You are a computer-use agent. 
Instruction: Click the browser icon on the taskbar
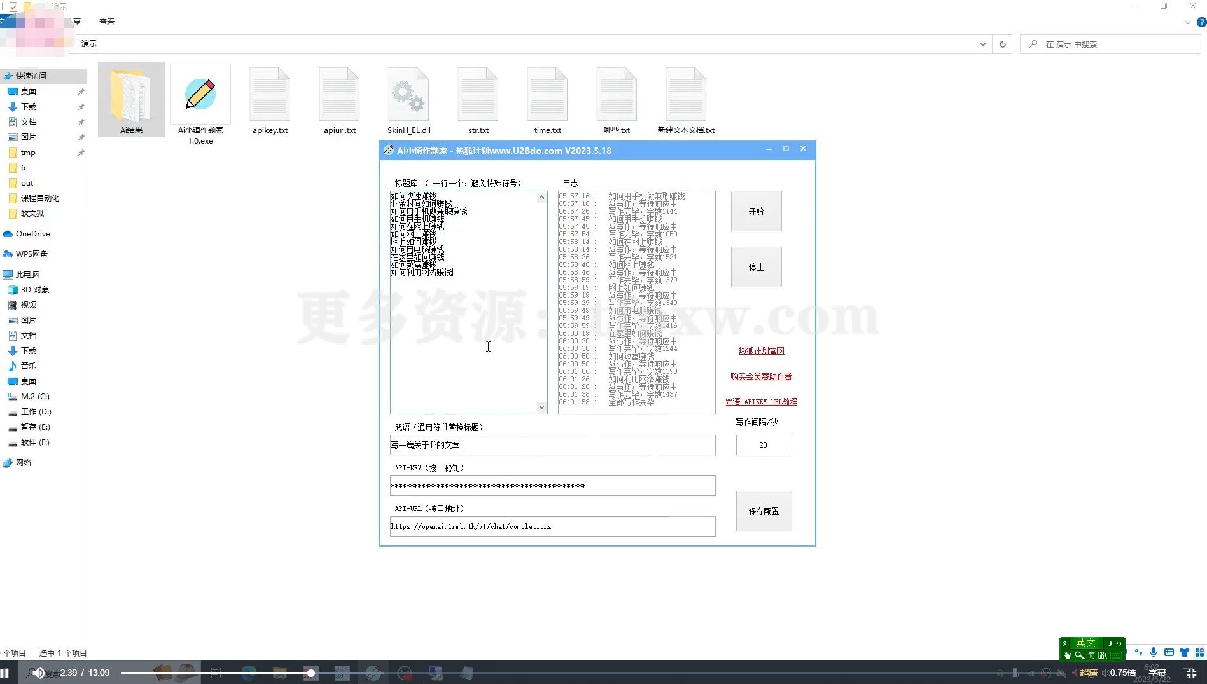[248, 672]
